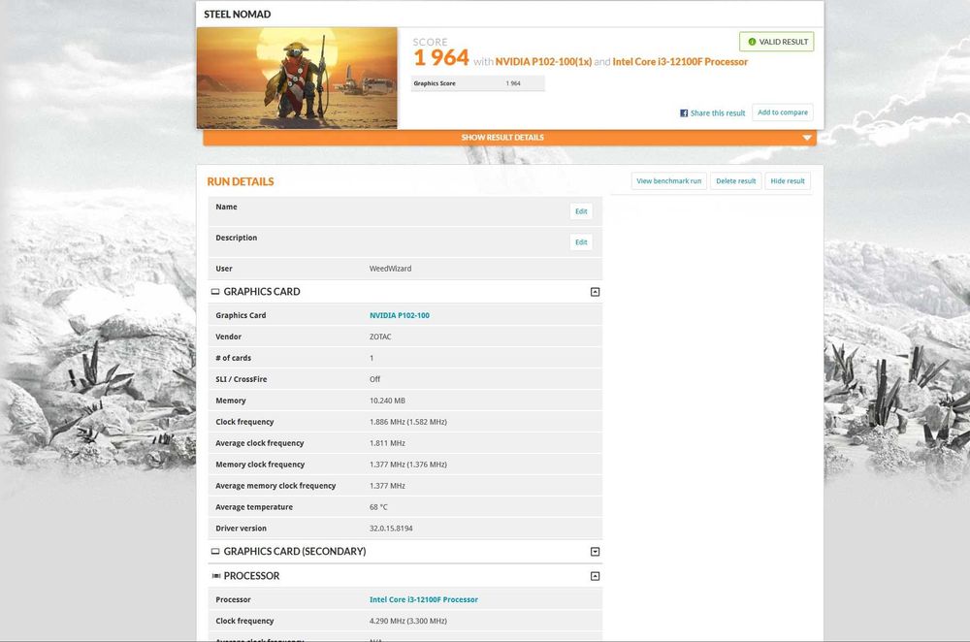Viewport: 970px width, 642px height.
Task: Open the Steel Nomad benchmark thumbnail
Action: [x=297, y=78]
